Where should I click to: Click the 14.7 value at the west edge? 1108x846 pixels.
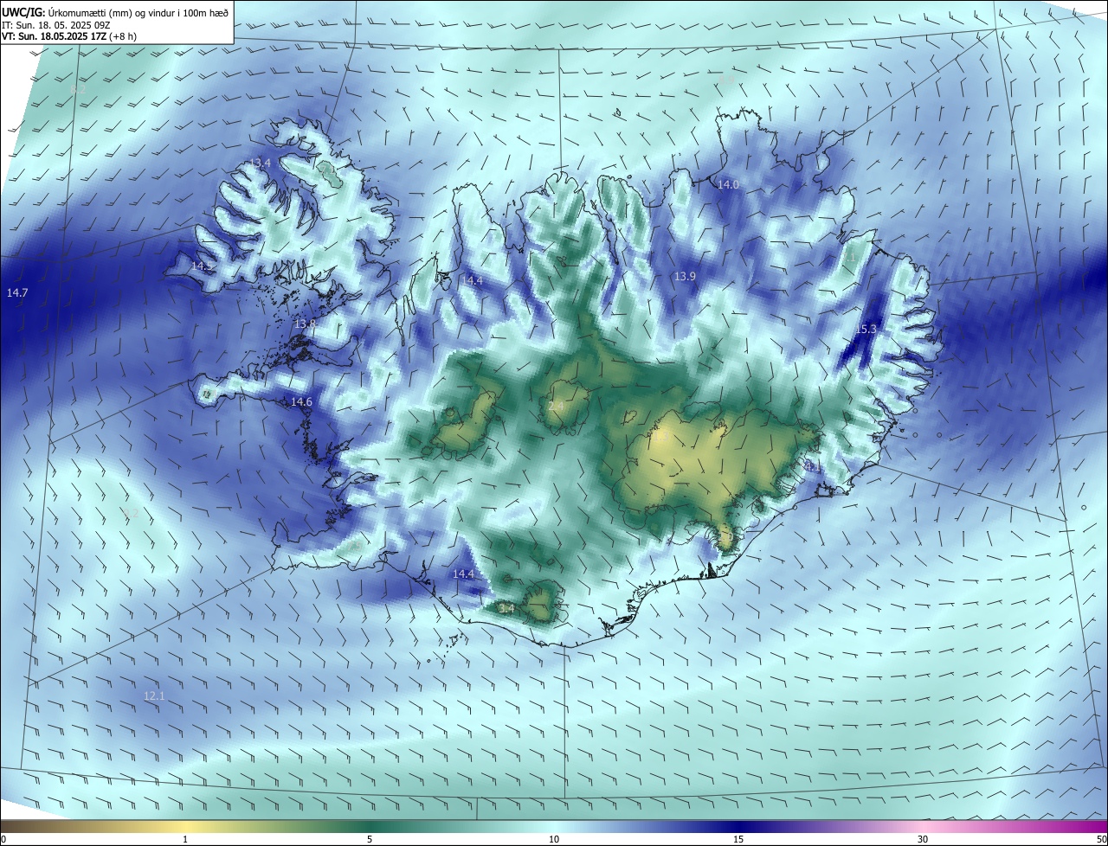point(17,293)
